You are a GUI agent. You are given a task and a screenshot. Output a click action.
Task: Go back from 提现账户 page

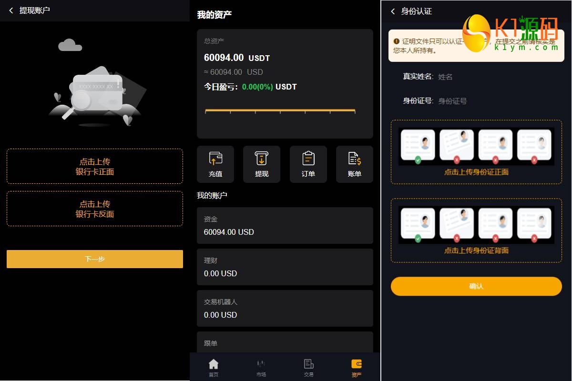pos(11,10)
